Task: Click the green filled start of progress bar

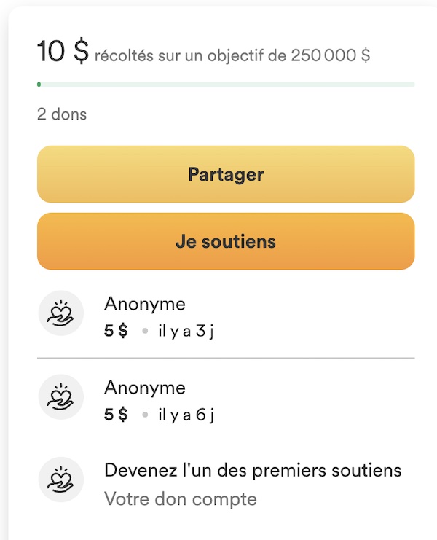Action: 39,85
